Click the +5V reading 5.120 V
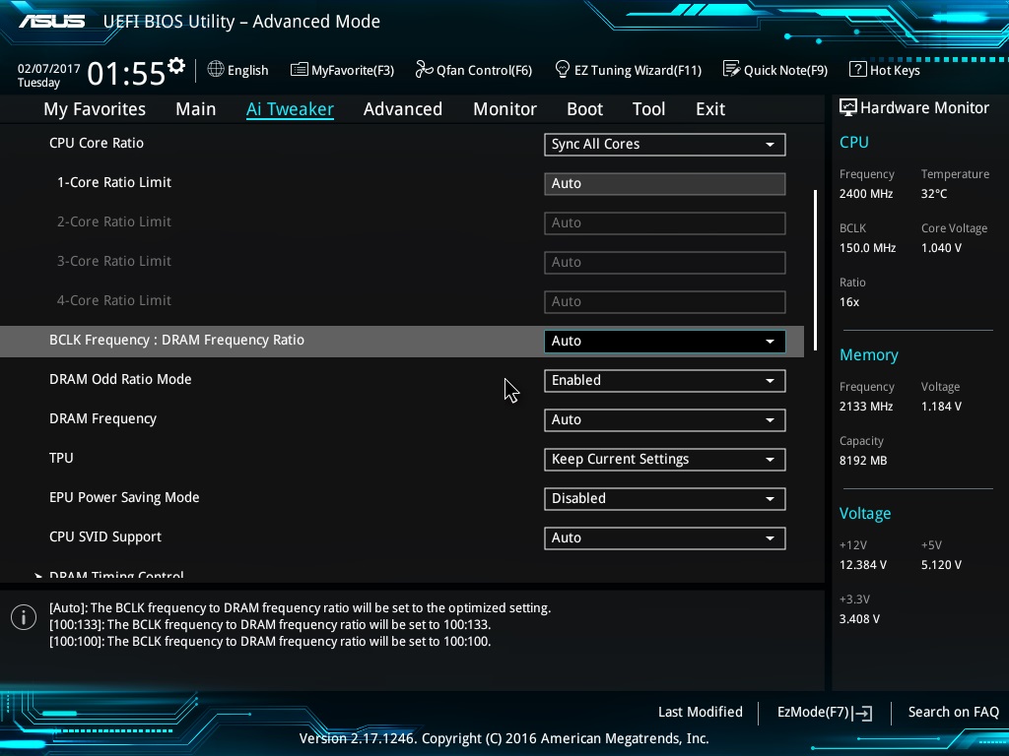The height and width of the screenshot is (756, 1009). point(941,564)
